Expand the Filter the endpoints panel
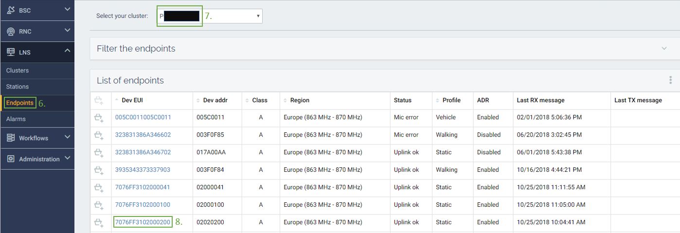 [x=664, y=48]
